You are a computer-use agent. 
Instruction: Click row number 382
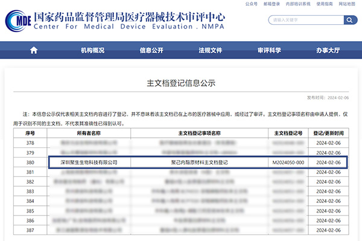click(x=30, y=182)
